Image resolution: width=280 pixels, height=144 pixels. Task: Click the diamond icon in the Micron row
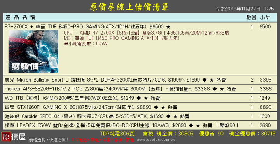pos(205,80)
